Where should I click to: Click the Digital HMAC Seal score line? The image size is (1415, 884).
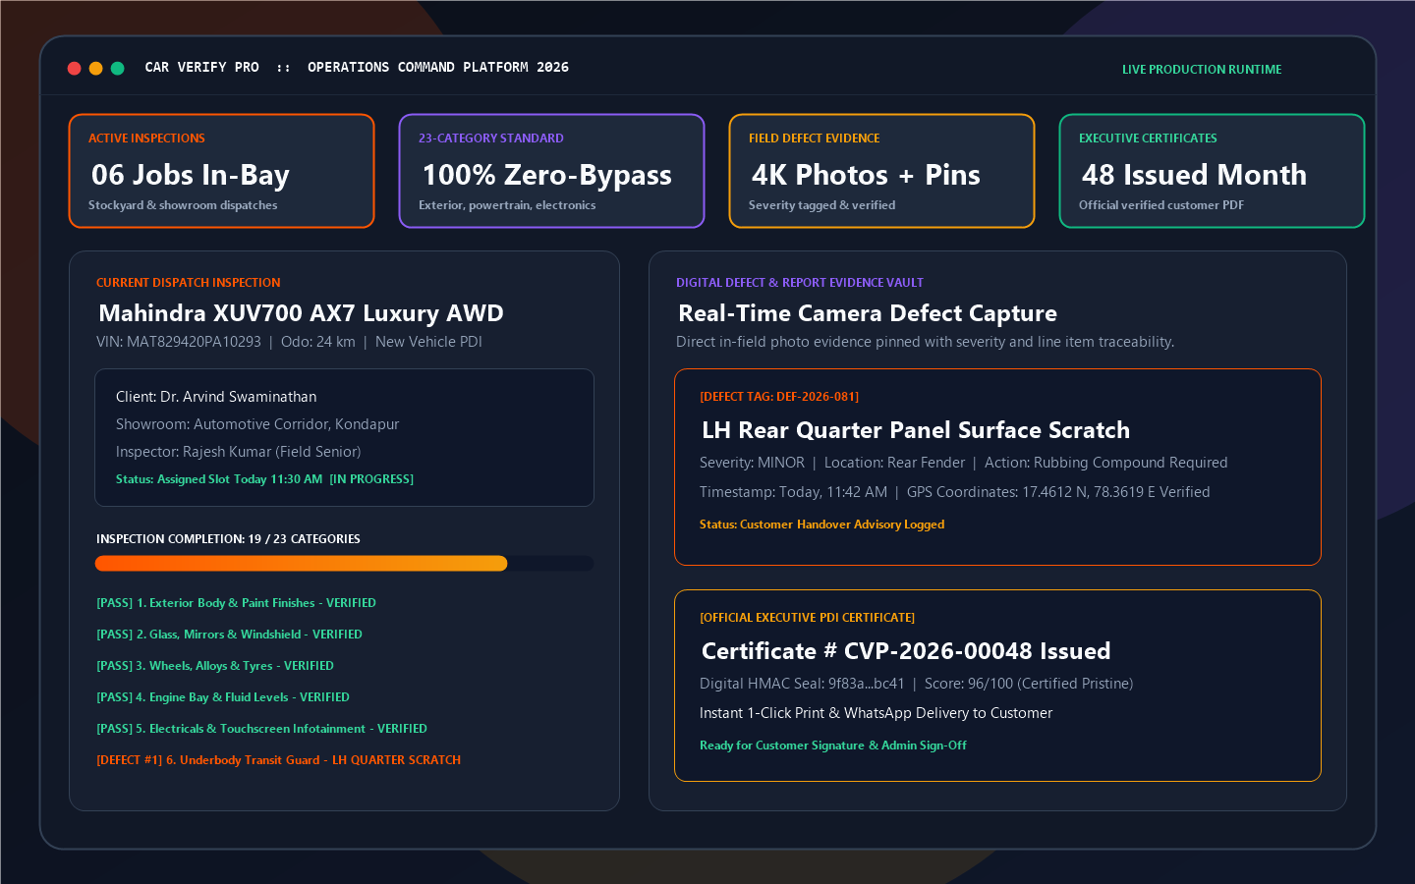(916, 684)
